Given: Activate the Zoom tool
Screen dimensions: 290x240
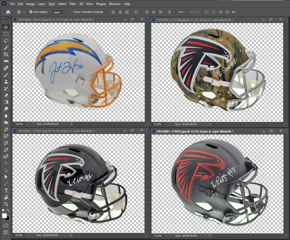Looking at the screenshot, I should point(6,204).
